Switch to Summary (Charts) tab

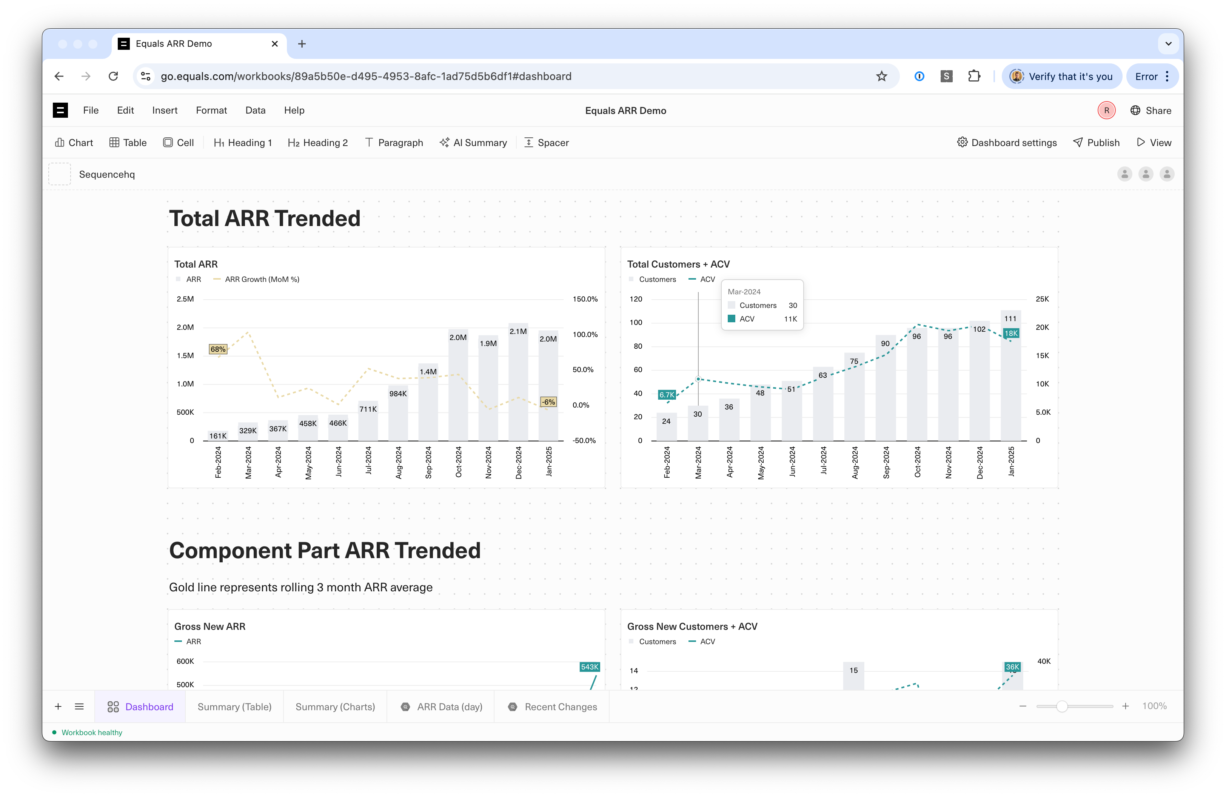pyautogui.click(x=335, y=706)
